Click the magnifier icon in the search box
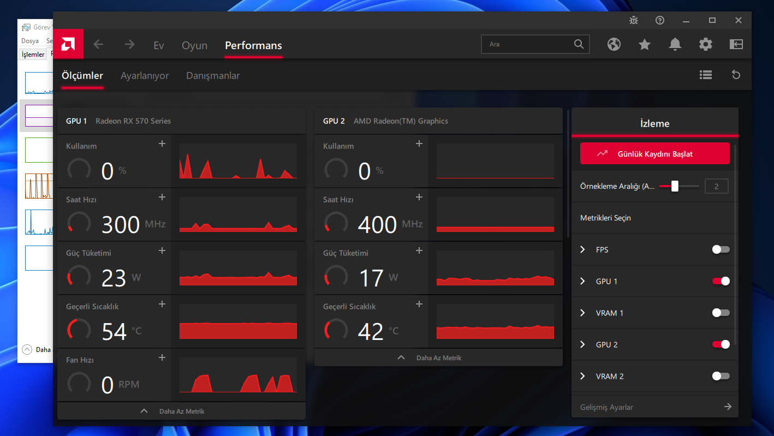This screenshot has width=774, height=436. (x=579, y=44)
